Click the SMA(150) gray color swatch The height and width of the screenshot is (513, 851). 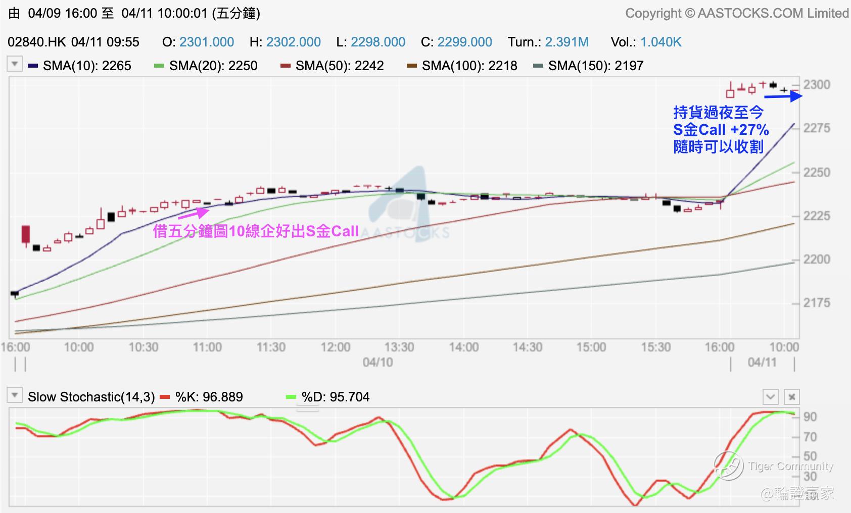tap(538, 66)
